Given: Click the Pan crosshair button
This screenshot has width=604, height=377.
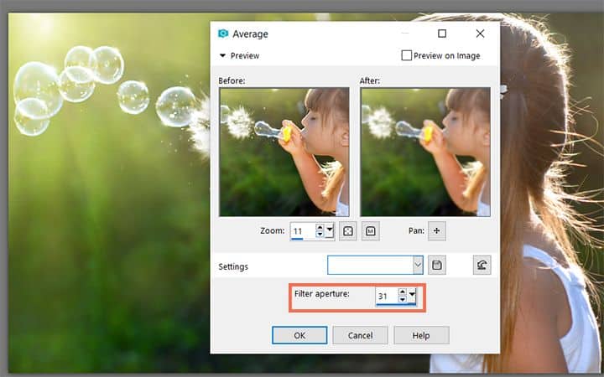Looking at the screenshot, I should click(437, 231).
